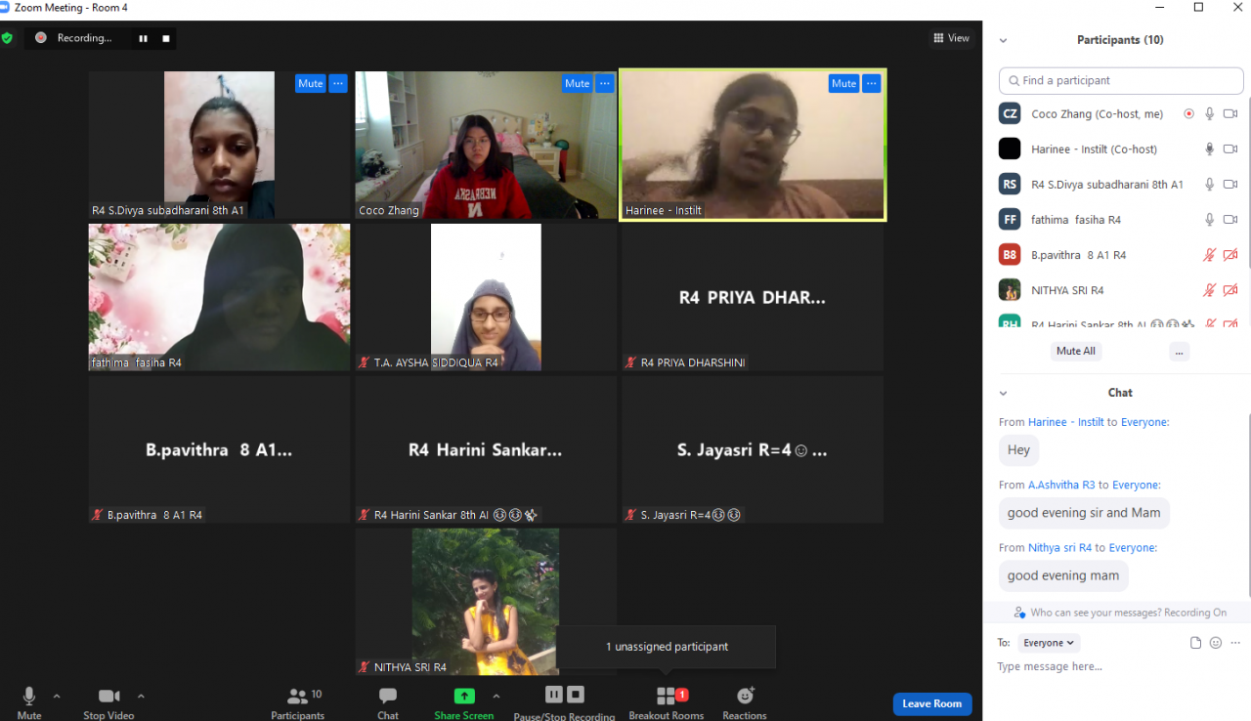Mute your microphone from the bottom toolbar
The width and height of the screenshot is (1251, 721).
pyautogui.click(x=29, y=702)
